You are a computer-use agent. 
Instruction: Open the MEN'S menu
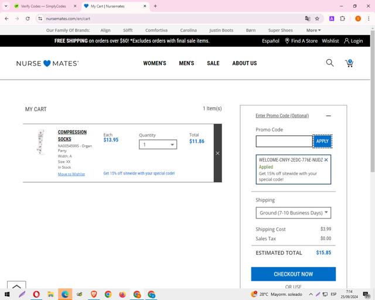(x=186, y=63)
